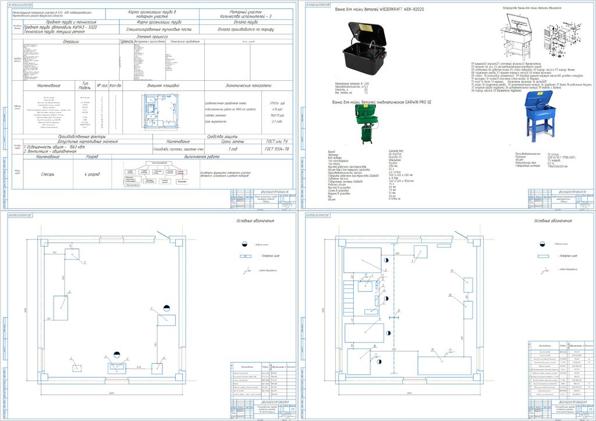This screenshot has width=596, height=421.
Task: Click "Условные обозначения" on the bottom-left sheet
Action: 255,220
